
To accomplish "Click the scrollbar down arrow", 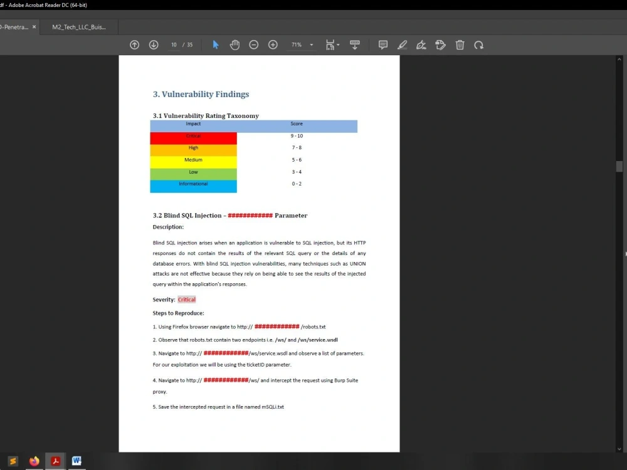I will [x=619, y=449].
